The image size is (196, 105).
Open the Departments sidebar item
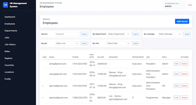(x=11, y=31)
